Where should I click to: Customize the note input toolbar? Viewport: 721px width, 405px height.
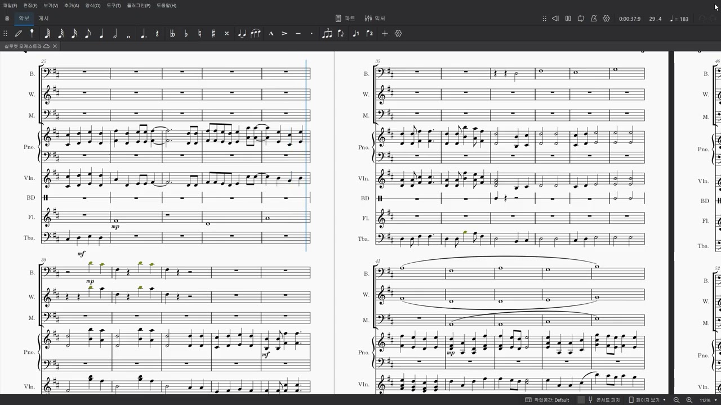point(398,34)
